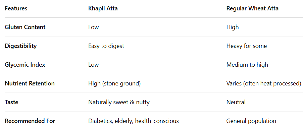
Task: Select the Nutrient Retention row label
Action: (30, 83)
